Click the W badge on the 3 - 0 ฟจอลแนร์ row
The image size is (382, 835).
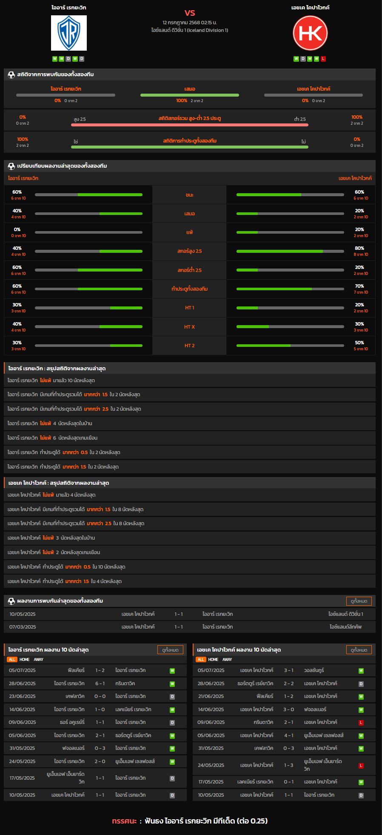click(361, 710)
